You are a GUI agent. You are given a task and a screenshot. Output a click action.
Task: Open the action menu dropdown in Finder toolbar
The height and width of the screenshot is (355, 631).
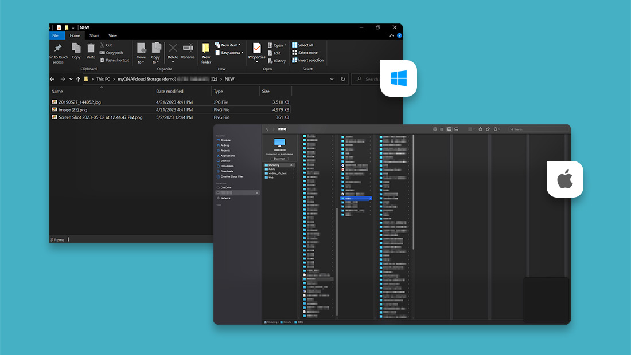point(496,129)
